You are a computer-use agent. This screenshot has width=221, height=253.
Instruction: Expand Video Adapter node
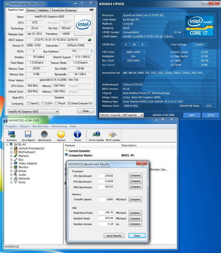click(x=11, y=163)
